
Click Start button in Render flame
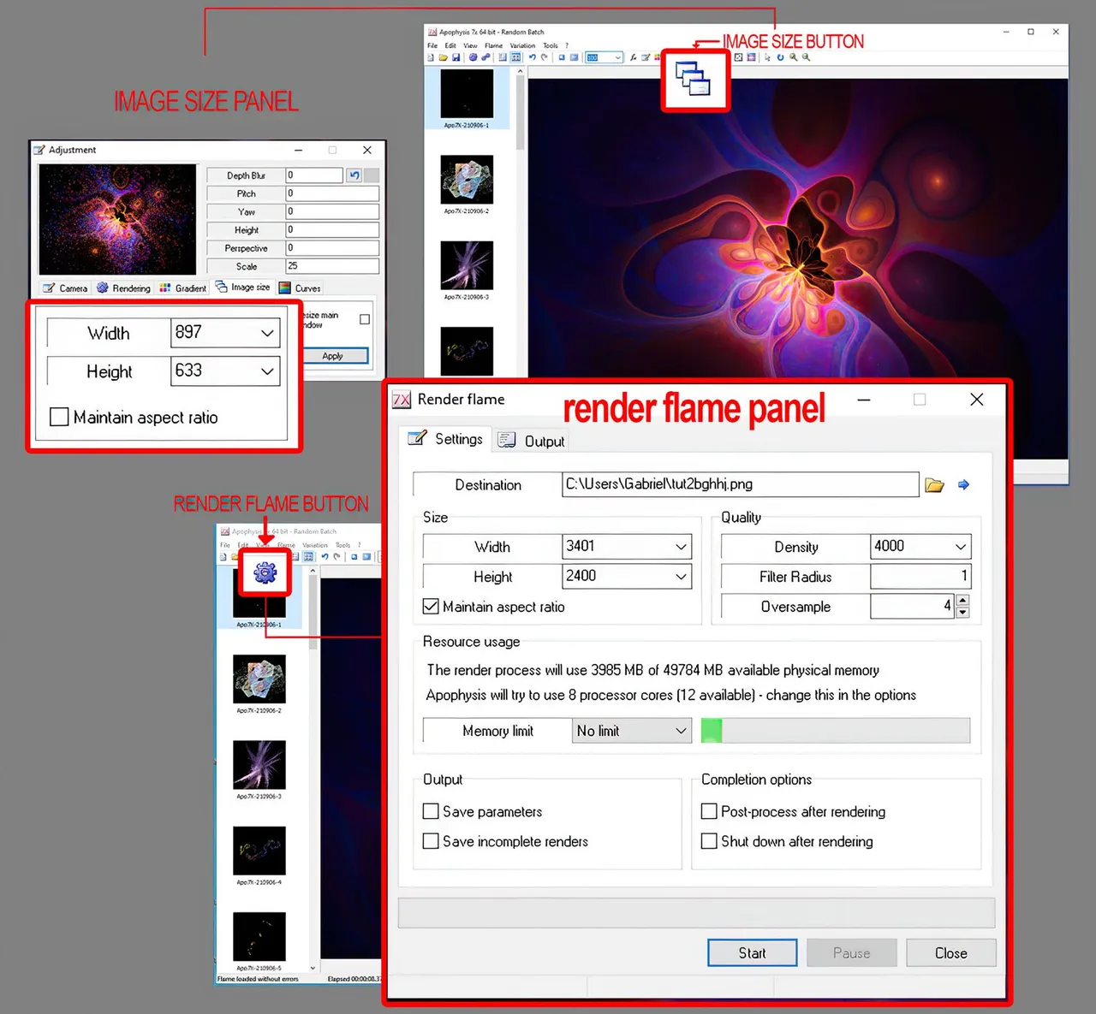(753, 952)
